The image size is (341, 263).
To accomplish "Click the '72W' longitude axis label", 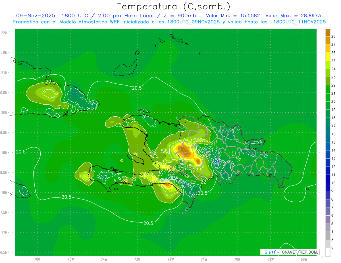I will tap(170, 259).
